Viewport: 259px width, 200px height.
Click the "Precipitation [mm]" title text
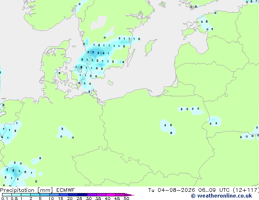pos(27,190)
